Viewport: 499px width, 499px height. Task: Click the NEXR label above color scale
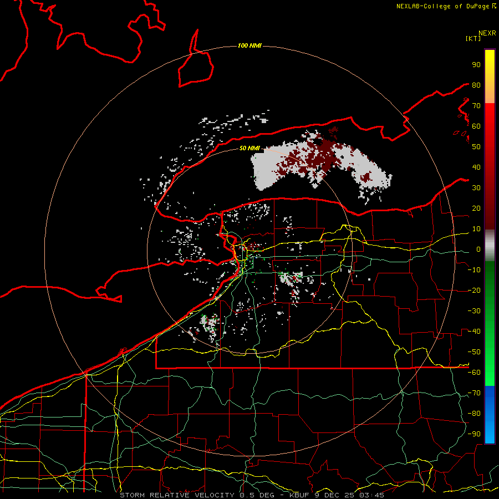click(487, 33)
